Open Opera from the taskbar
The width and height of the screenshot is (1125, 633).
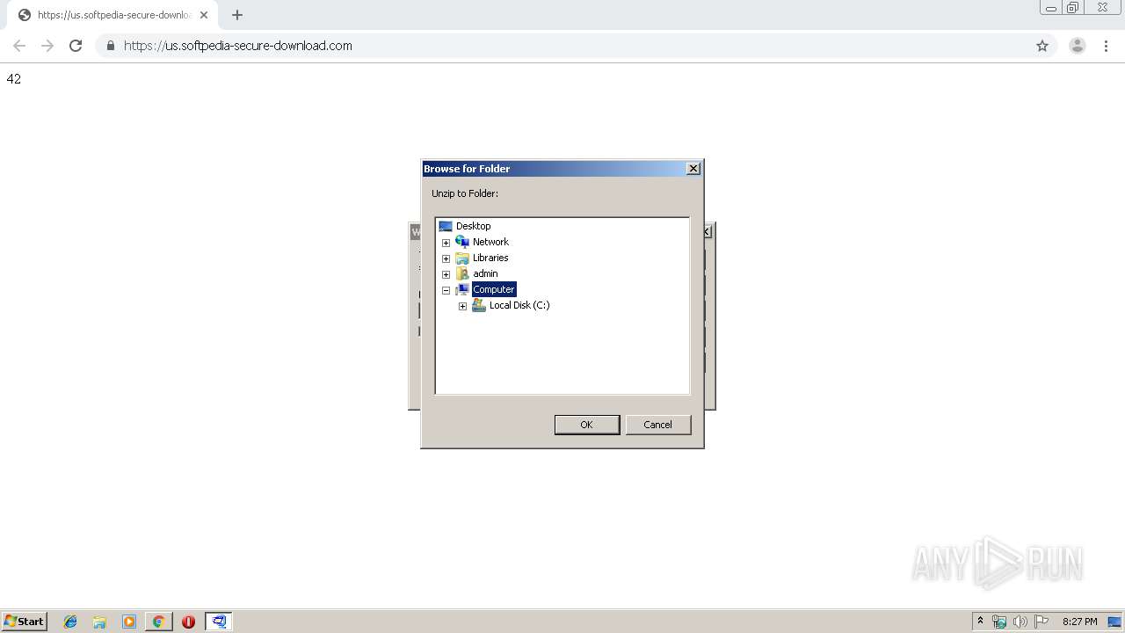(188, 622)
